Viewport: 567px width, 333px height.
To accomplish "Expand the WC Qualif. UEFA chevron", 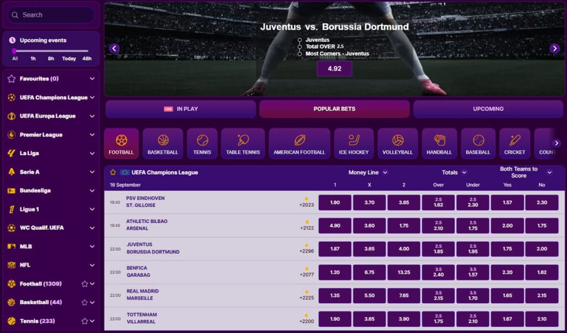I will [92, 228].
